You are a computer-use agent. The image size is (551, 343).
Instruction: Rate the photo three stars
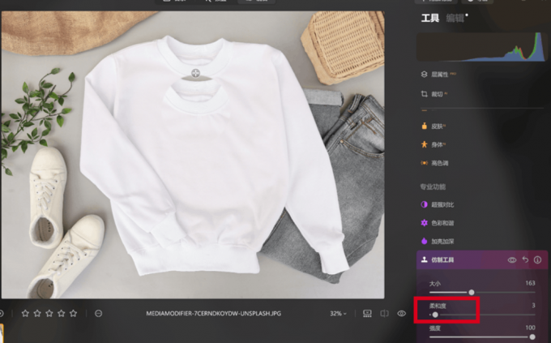49,313
